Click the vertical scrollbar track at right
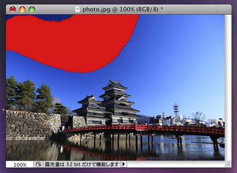Image resolution: width=237 pixels, height=173 pixels. coord(228,87)
